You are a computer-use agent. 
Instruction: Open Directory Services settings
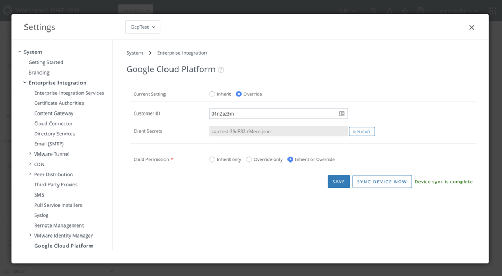tap(54, 134)
